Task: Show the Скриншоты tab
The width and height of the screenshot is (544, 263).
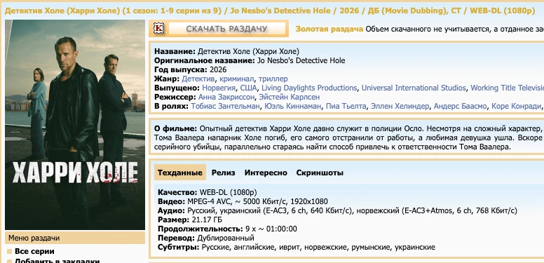Action: (320, 173)
